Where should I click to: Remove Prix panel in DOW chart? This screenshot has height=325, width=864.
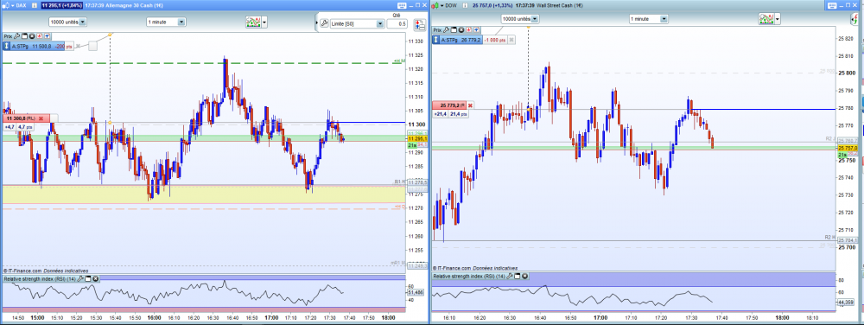pyautogui.click(x=461, y=29)
